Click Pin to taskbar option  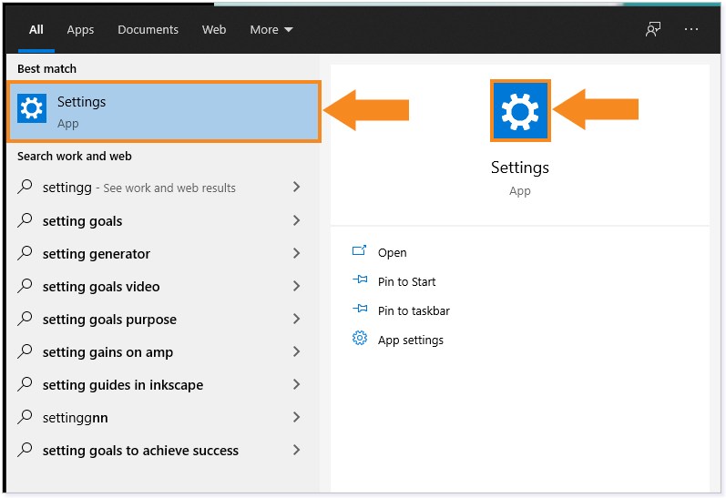[414, 310]
